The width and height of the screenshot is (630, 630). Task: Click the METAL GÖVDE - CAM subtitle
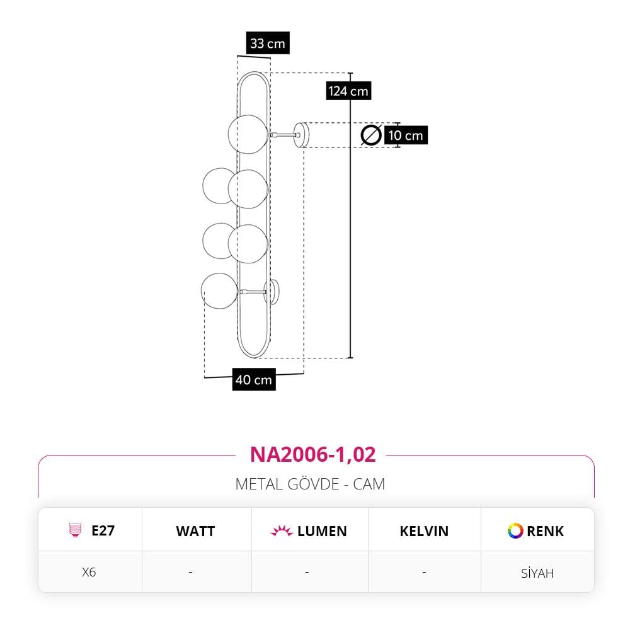click(310, 484)
